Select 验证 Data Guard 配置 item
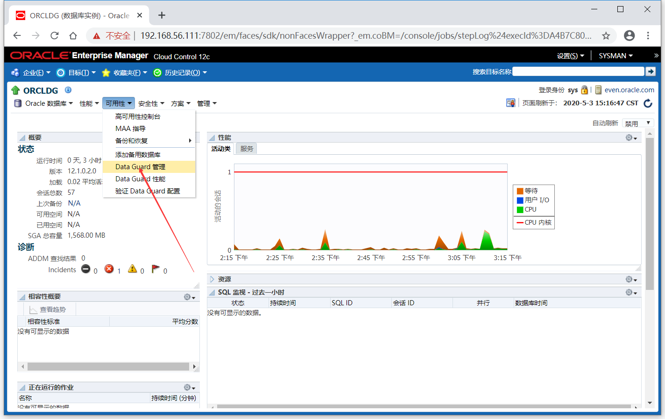 pyautogui.click(x=149, y=191)
